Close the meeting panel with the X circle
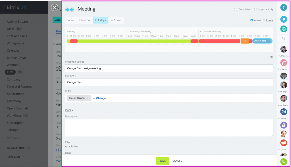The height and width of the screenshot is (167, 291). (x=54, y=7)
